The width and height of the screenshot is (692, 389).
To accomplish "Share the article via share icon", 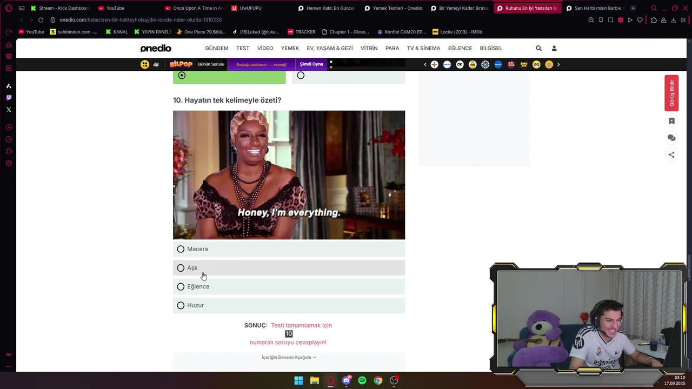I will click(671, 155).
